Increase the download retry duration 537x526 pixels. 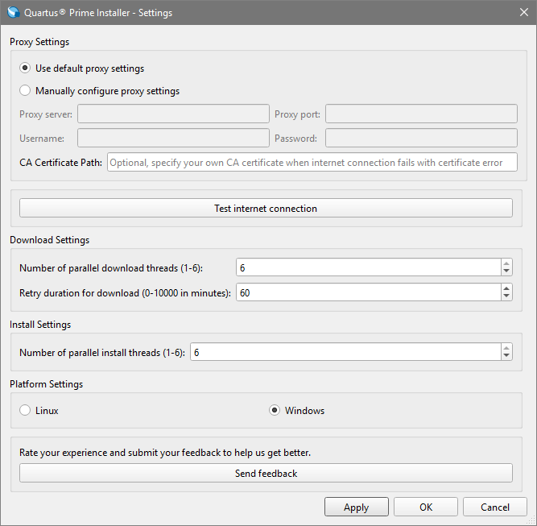[x=506, y=288]
